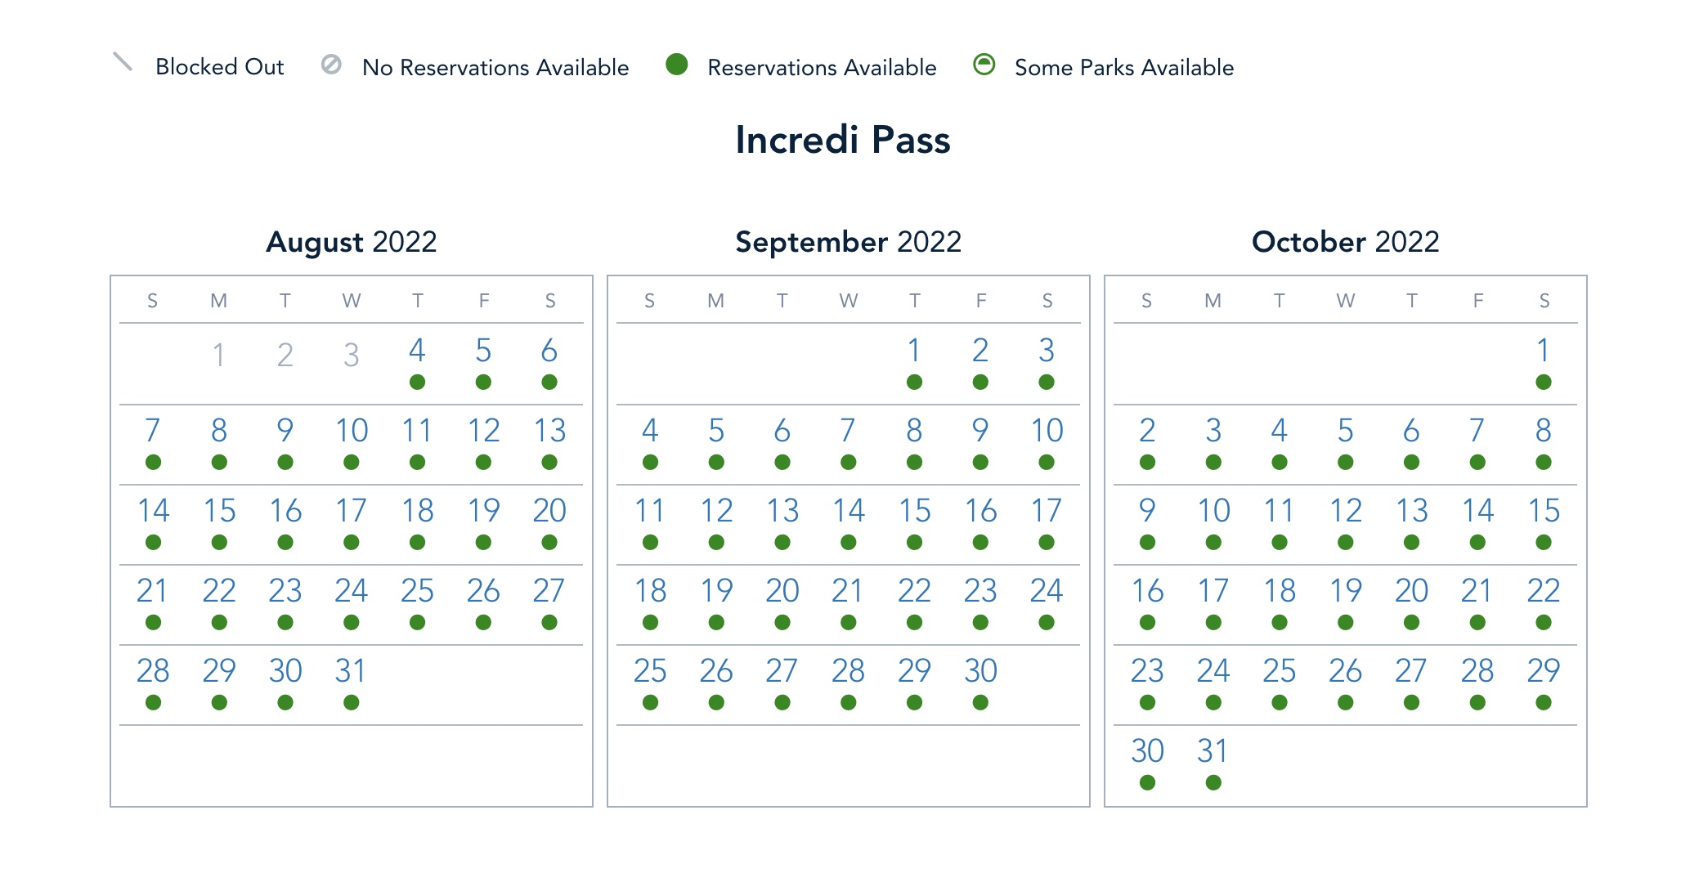The height and width of the screenshot is (873, 1681).
Task: Click the green dot under October 31
Action: (x=1213, y=782)
